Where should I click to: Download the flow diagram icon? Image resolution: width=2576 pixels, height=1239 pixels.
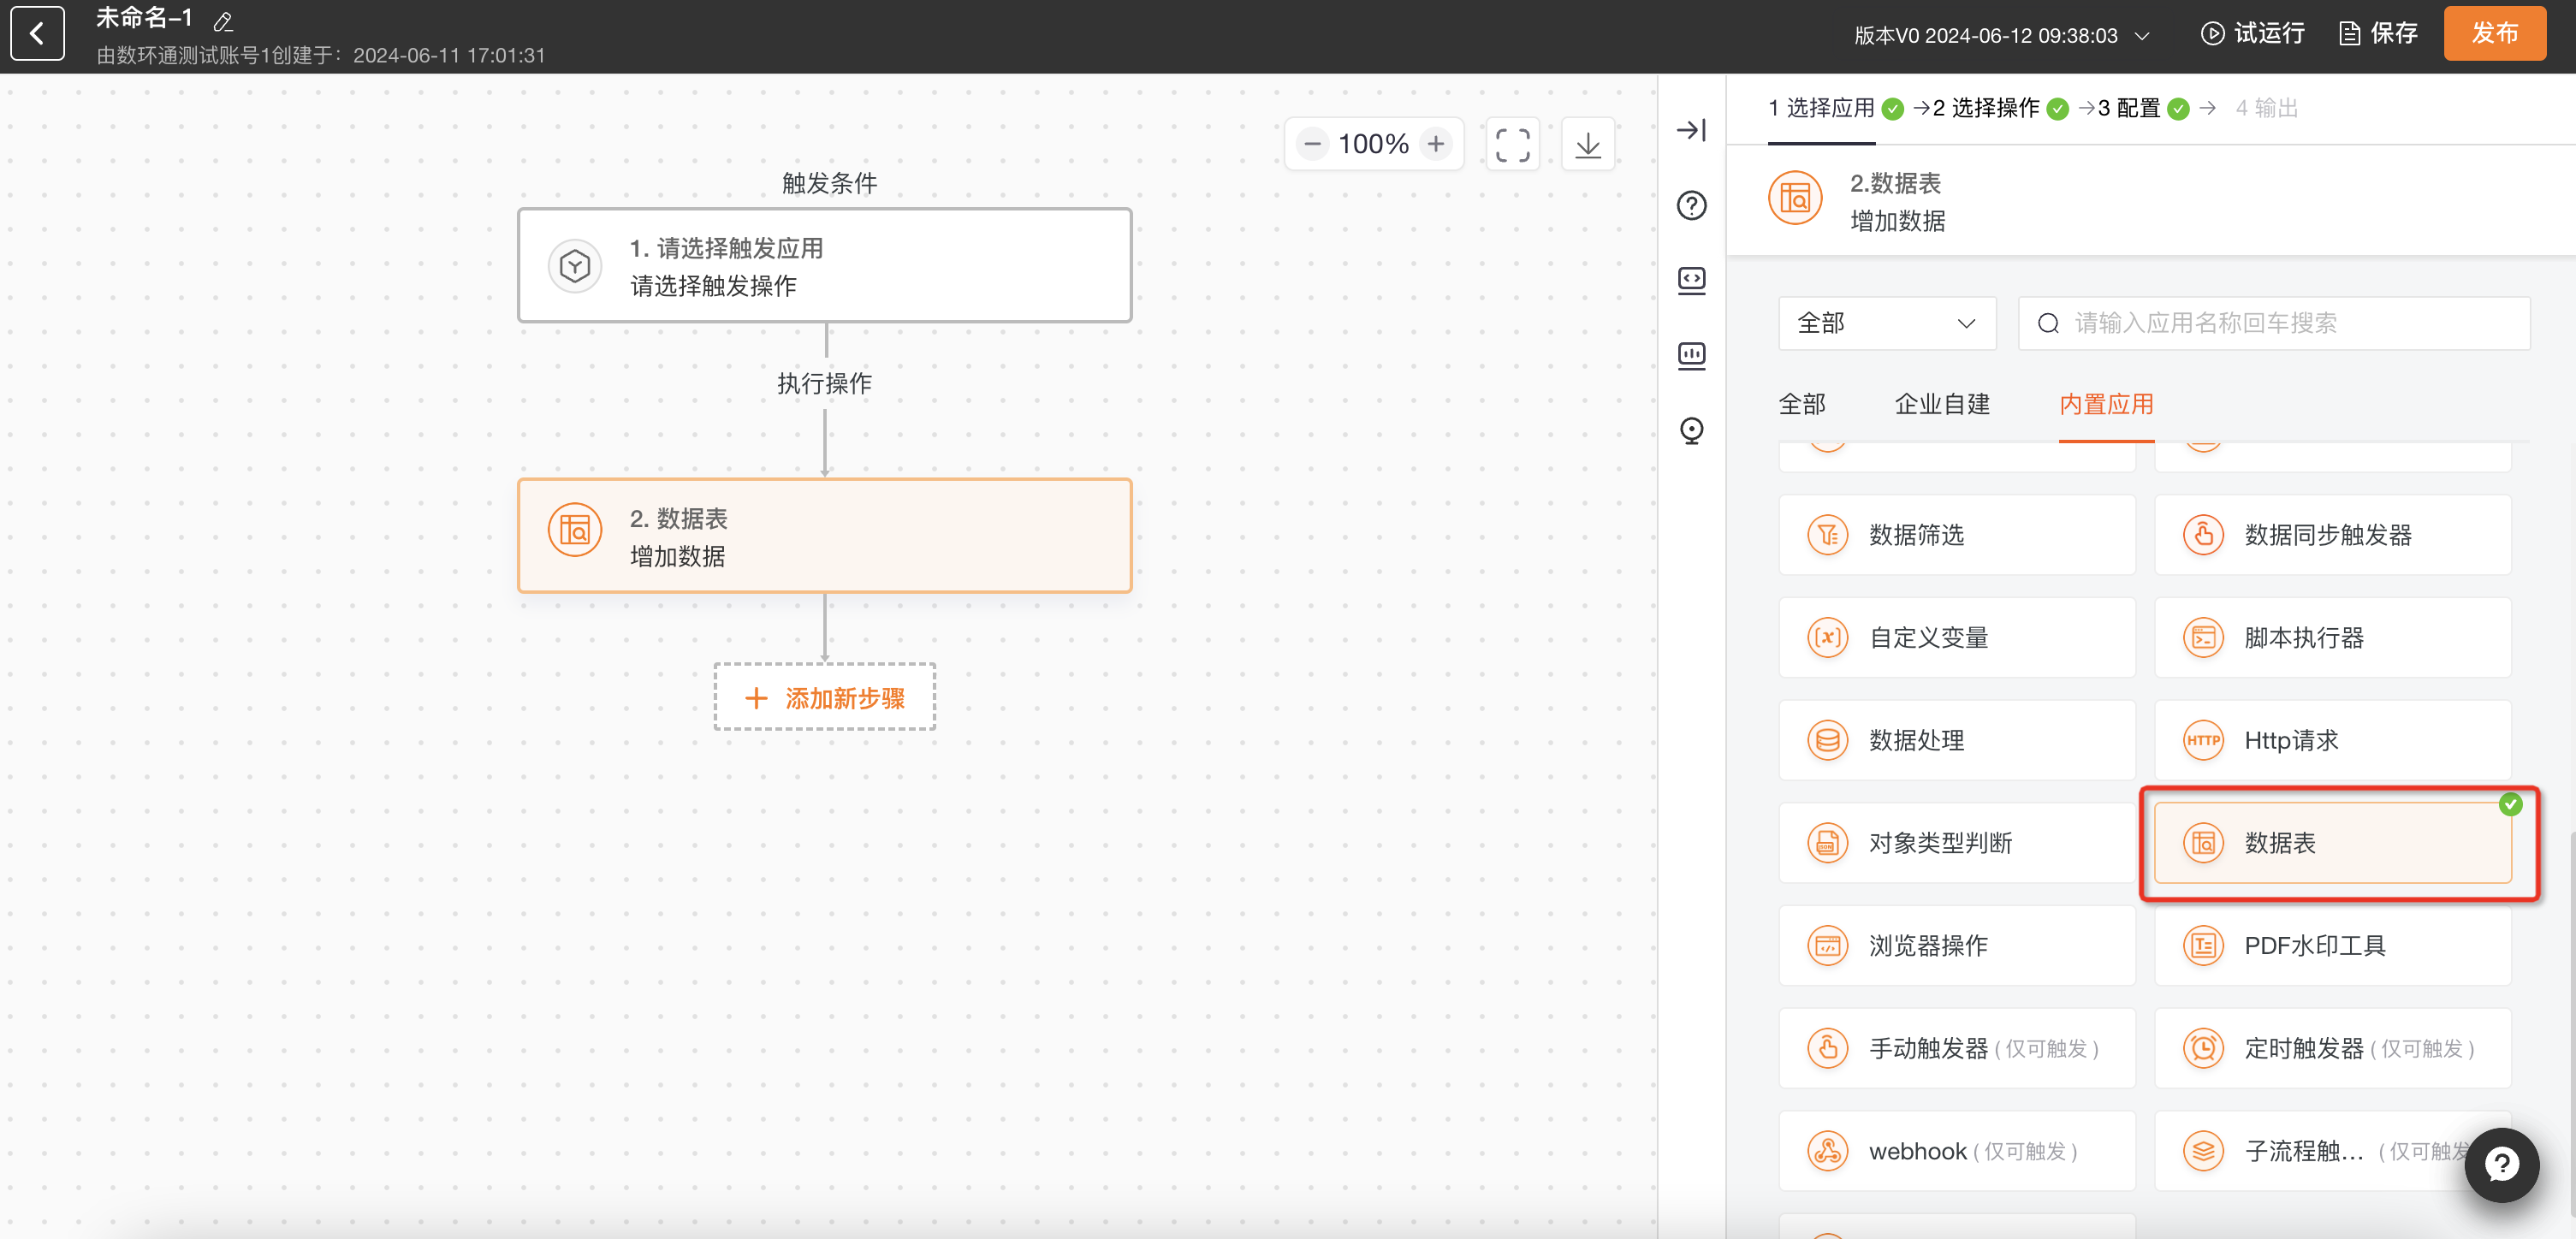coord(1588,144)
